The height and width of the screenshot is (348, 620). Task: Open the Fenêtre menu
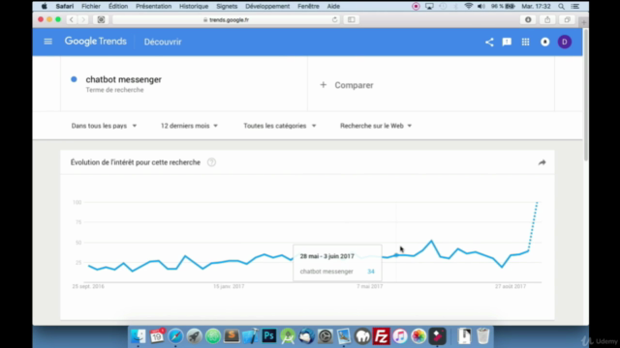308,7
